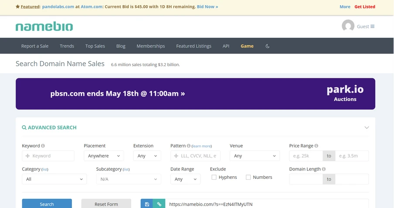
Task: Go to the Game menu item
Action: [247, 46]
